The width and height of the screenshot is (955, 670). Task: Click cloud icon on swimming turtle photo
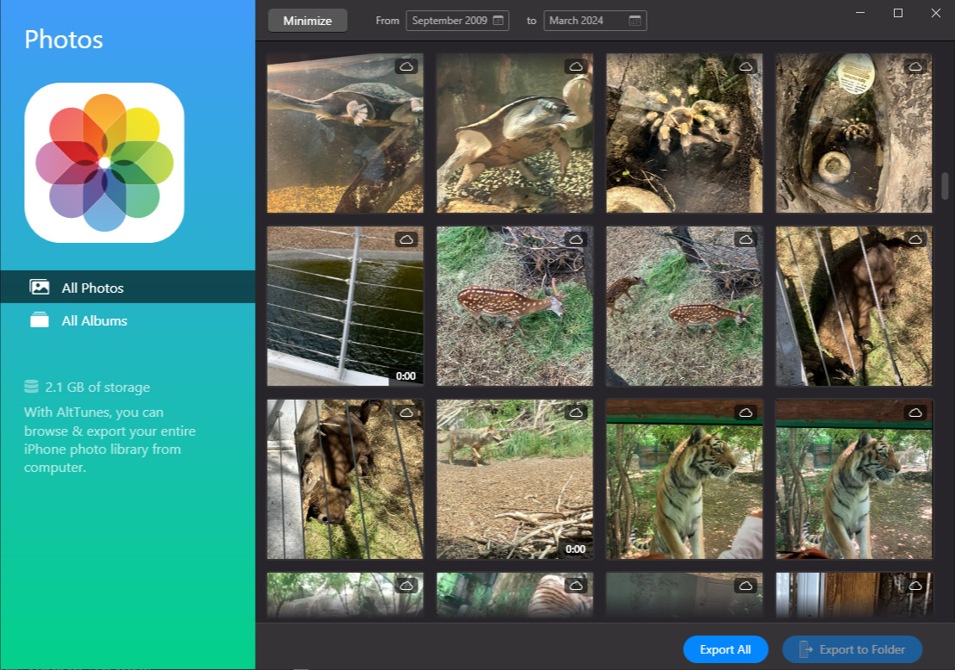(406, 66)
